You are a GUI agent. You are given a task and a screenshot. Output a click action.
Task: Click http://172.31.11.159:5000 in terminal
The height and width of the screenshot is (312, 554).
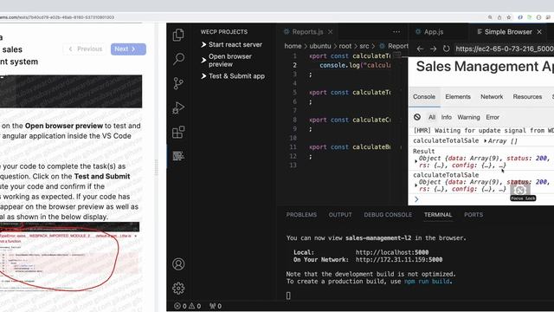[399, 260]
